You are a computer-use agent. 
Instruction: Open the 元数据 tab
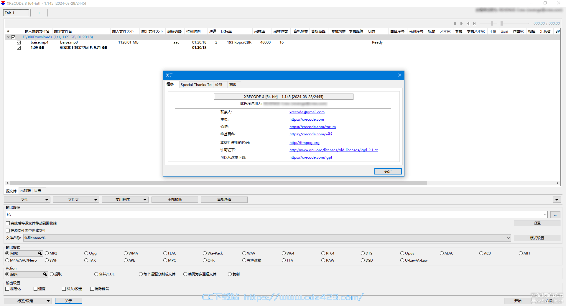point(25,191)
